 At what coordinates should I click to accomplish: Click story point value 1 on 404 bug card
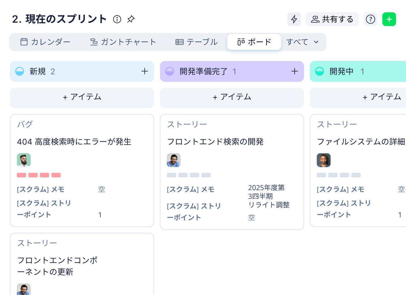pos(100,215)
